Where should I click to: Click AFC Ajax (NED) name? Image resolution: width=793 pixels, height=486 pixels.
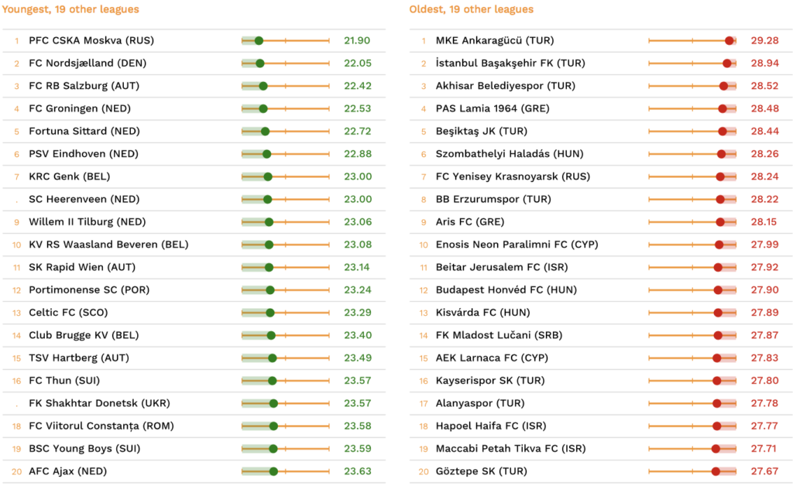pyautogui.click(x=68, y=471)
